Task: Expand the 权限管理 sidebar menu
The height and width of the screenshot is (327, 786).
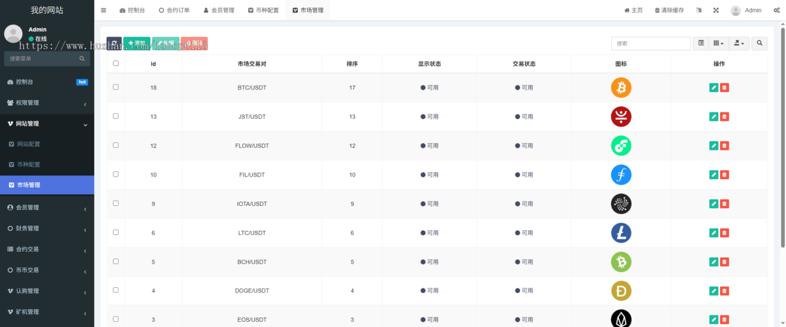Action: pos(47,103)
